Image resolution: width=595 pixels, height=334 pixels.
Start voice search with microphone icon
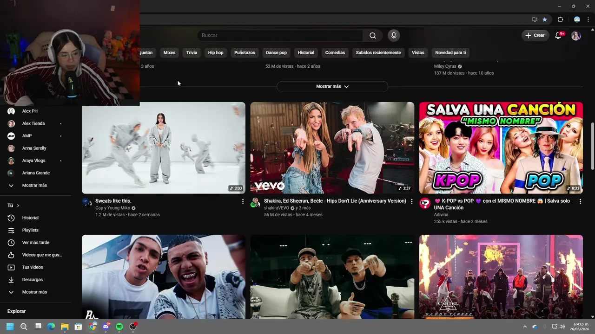click(x=394, y=36)
